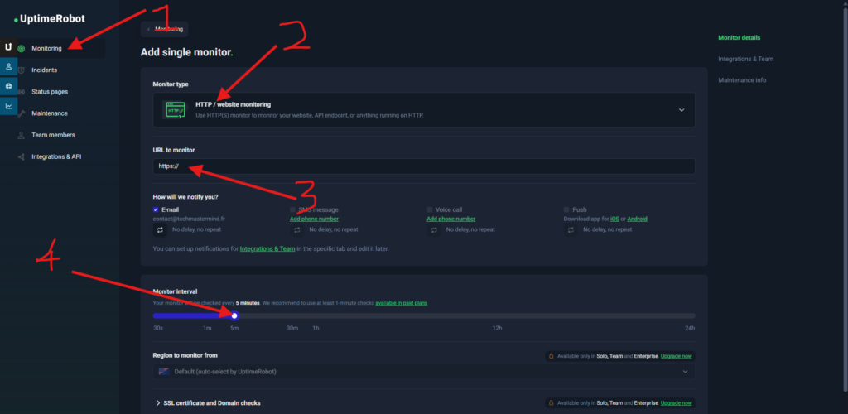Click the Maintenance wrench icon

tap(21, 113)
